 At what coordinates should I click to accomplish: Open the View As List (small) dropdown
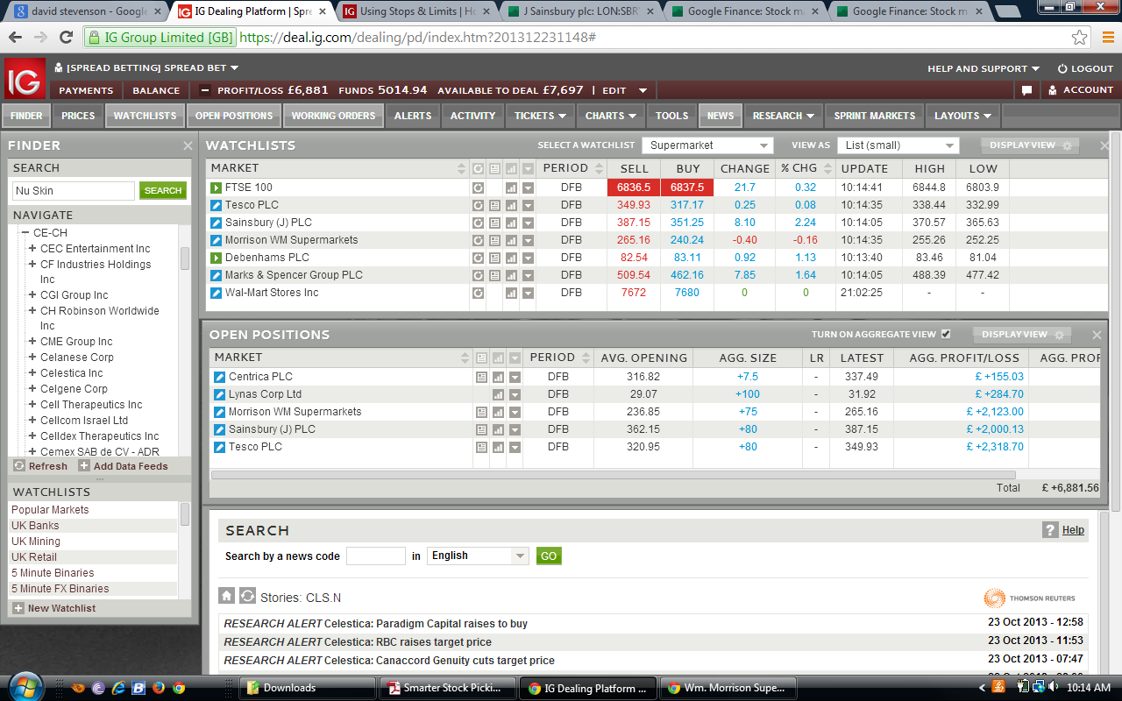coord(898,145)
